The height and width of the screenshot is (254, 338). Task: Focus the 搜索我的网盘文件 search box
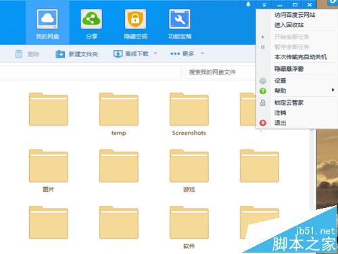(221, 72)
